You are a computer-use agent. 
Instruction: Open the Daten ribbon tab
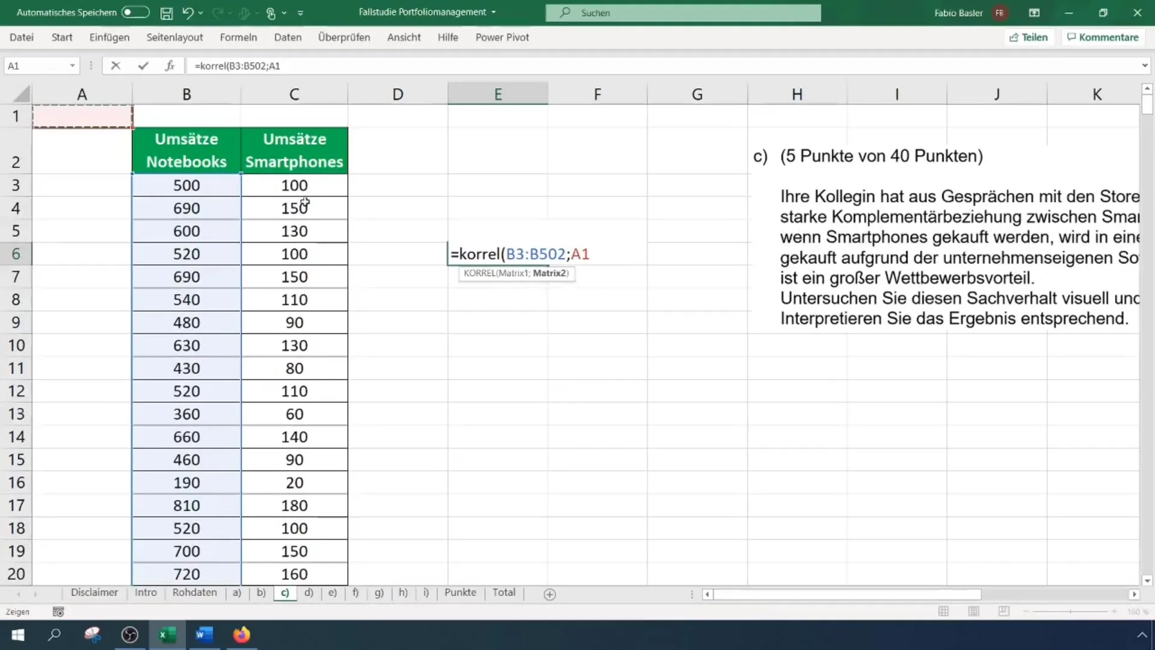click(288, 37)
